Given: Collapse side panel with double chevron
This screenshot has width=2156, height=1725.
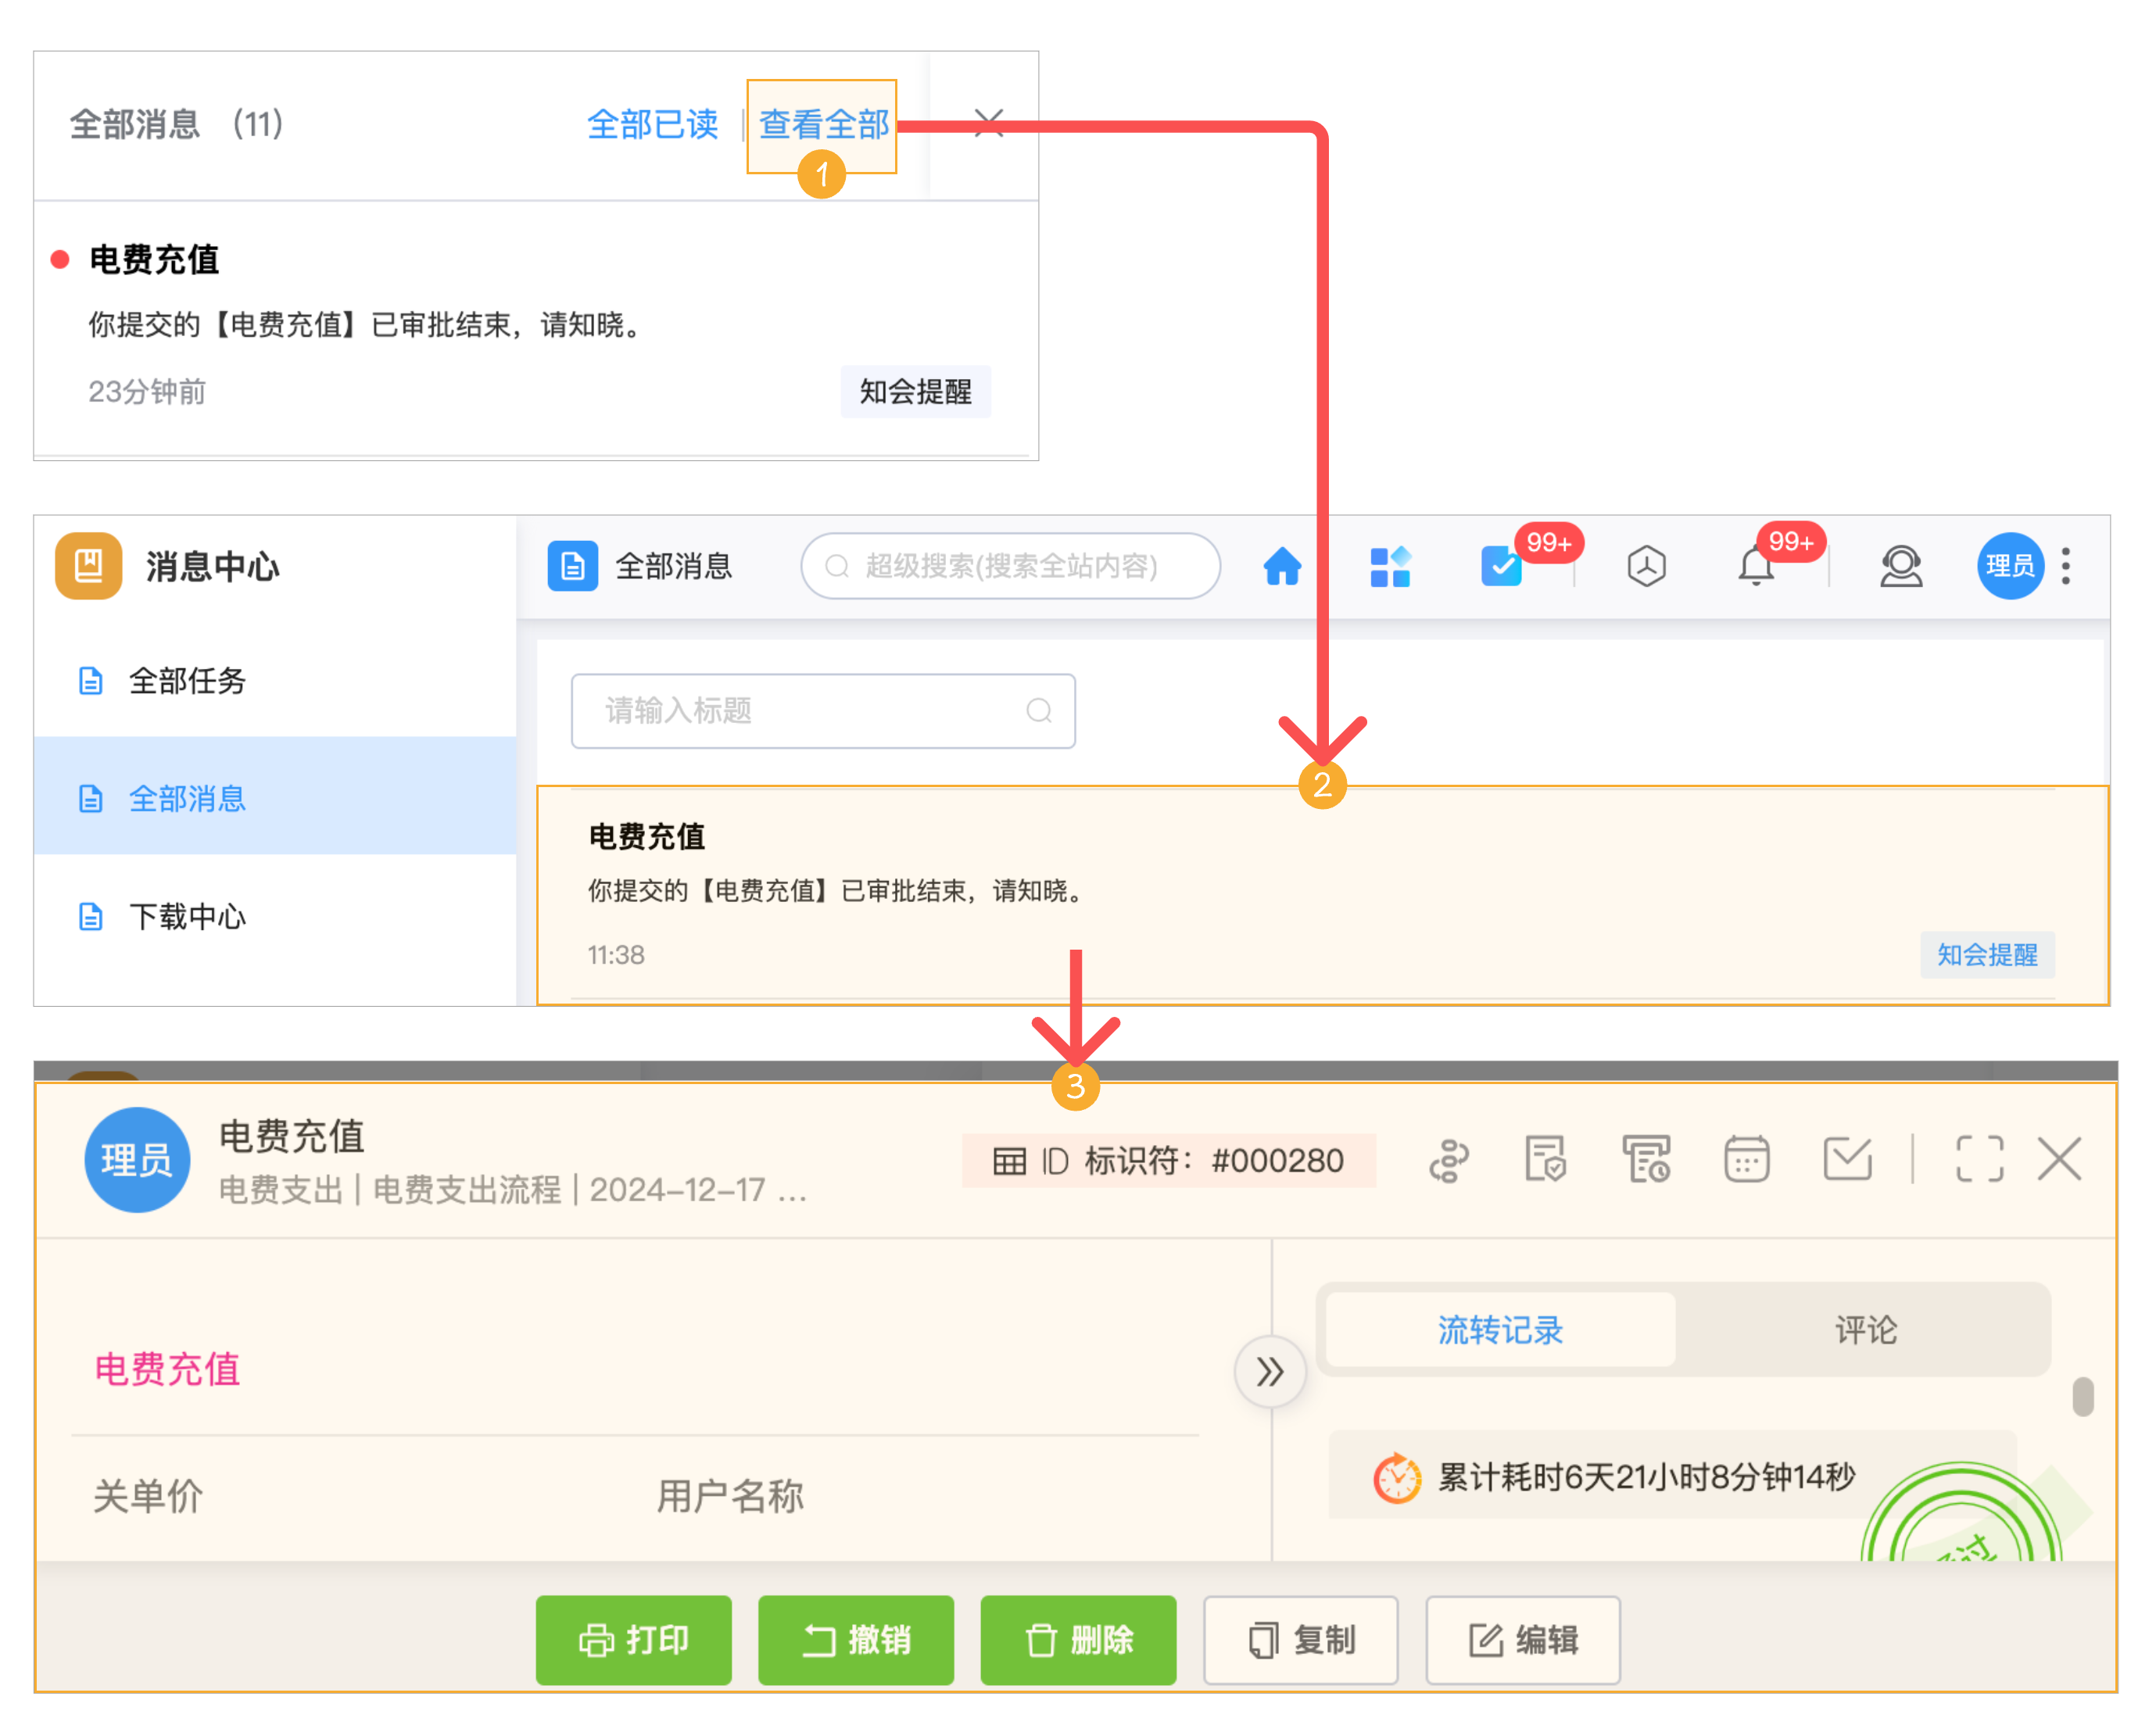Looking at the screenshot, I should (x=1269, y=1372).
